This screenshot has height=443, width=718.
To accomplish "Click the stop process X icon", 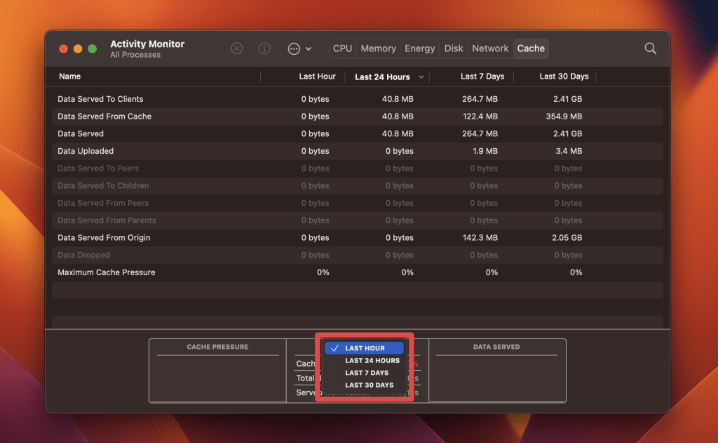I will click(x=236, y=48).
